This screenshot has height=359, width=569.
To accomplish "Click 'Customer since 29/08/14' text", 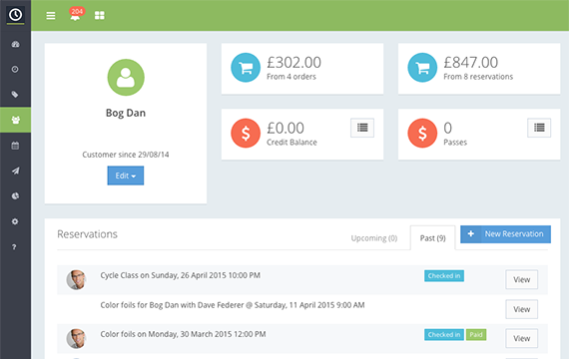I will pos(126,155).
